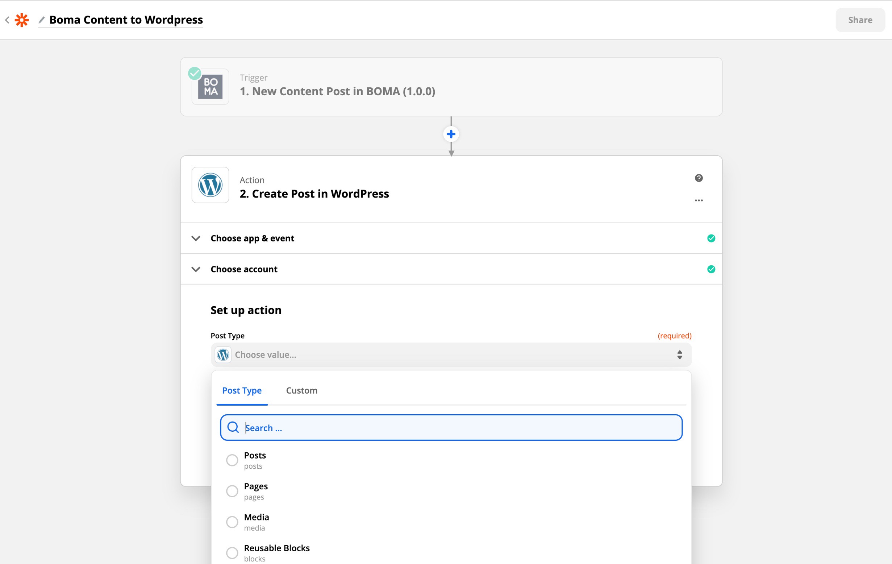Image resolution: width=892 pixels, height=564 pixels.
Task: Open the Zapier home logo
Action: (21, 20)
